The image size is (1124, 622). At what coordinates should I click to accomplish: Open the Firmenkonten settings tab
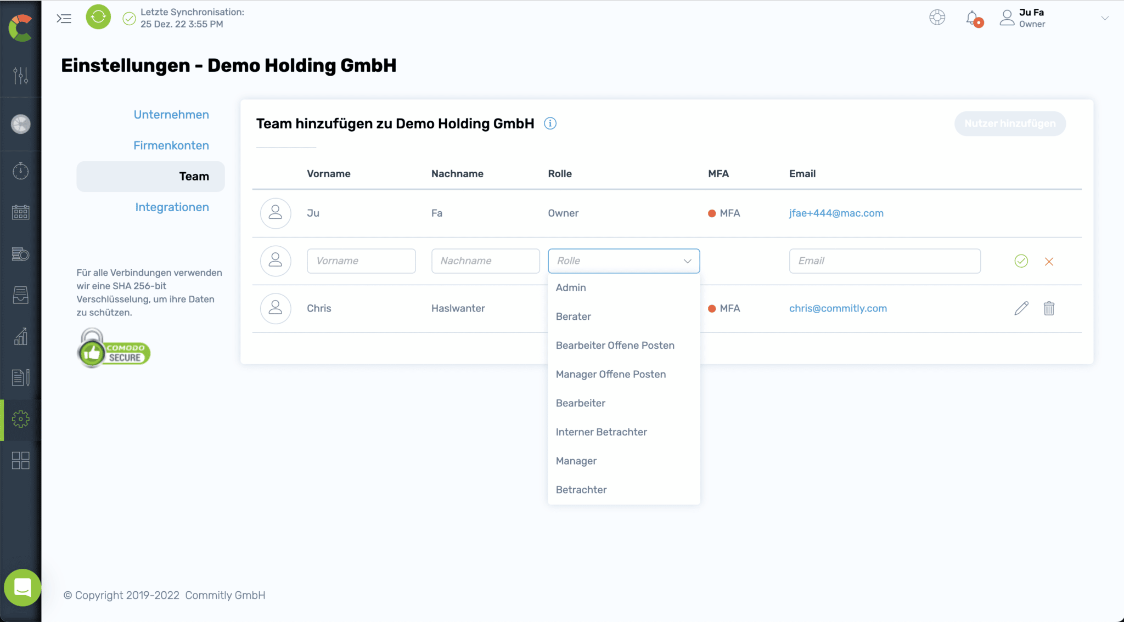[x=171, y=145]
